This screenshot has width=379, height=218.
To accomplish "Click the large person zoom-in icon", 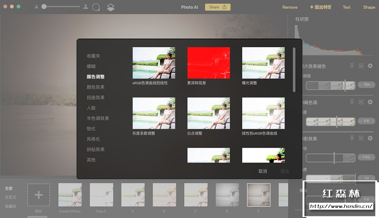I will 86,7.
